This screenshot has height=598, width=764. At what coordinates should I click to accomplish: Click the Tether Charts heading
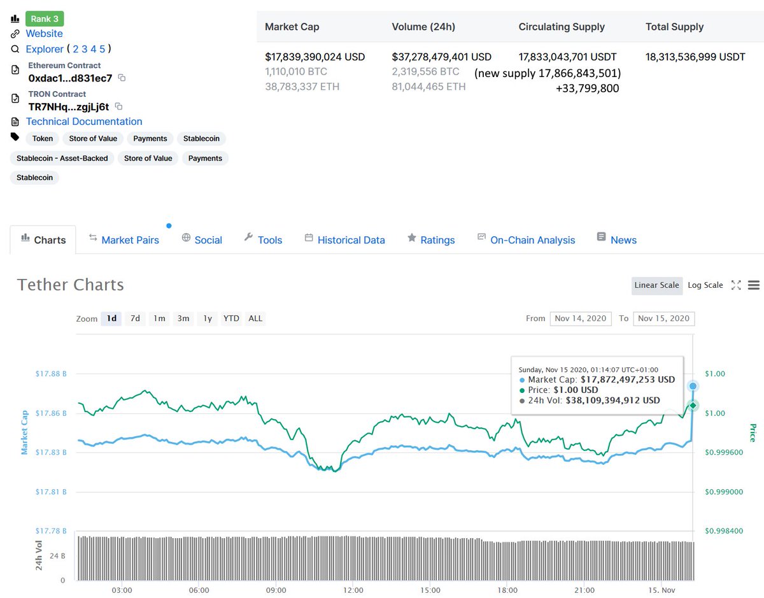pos(71,285)
